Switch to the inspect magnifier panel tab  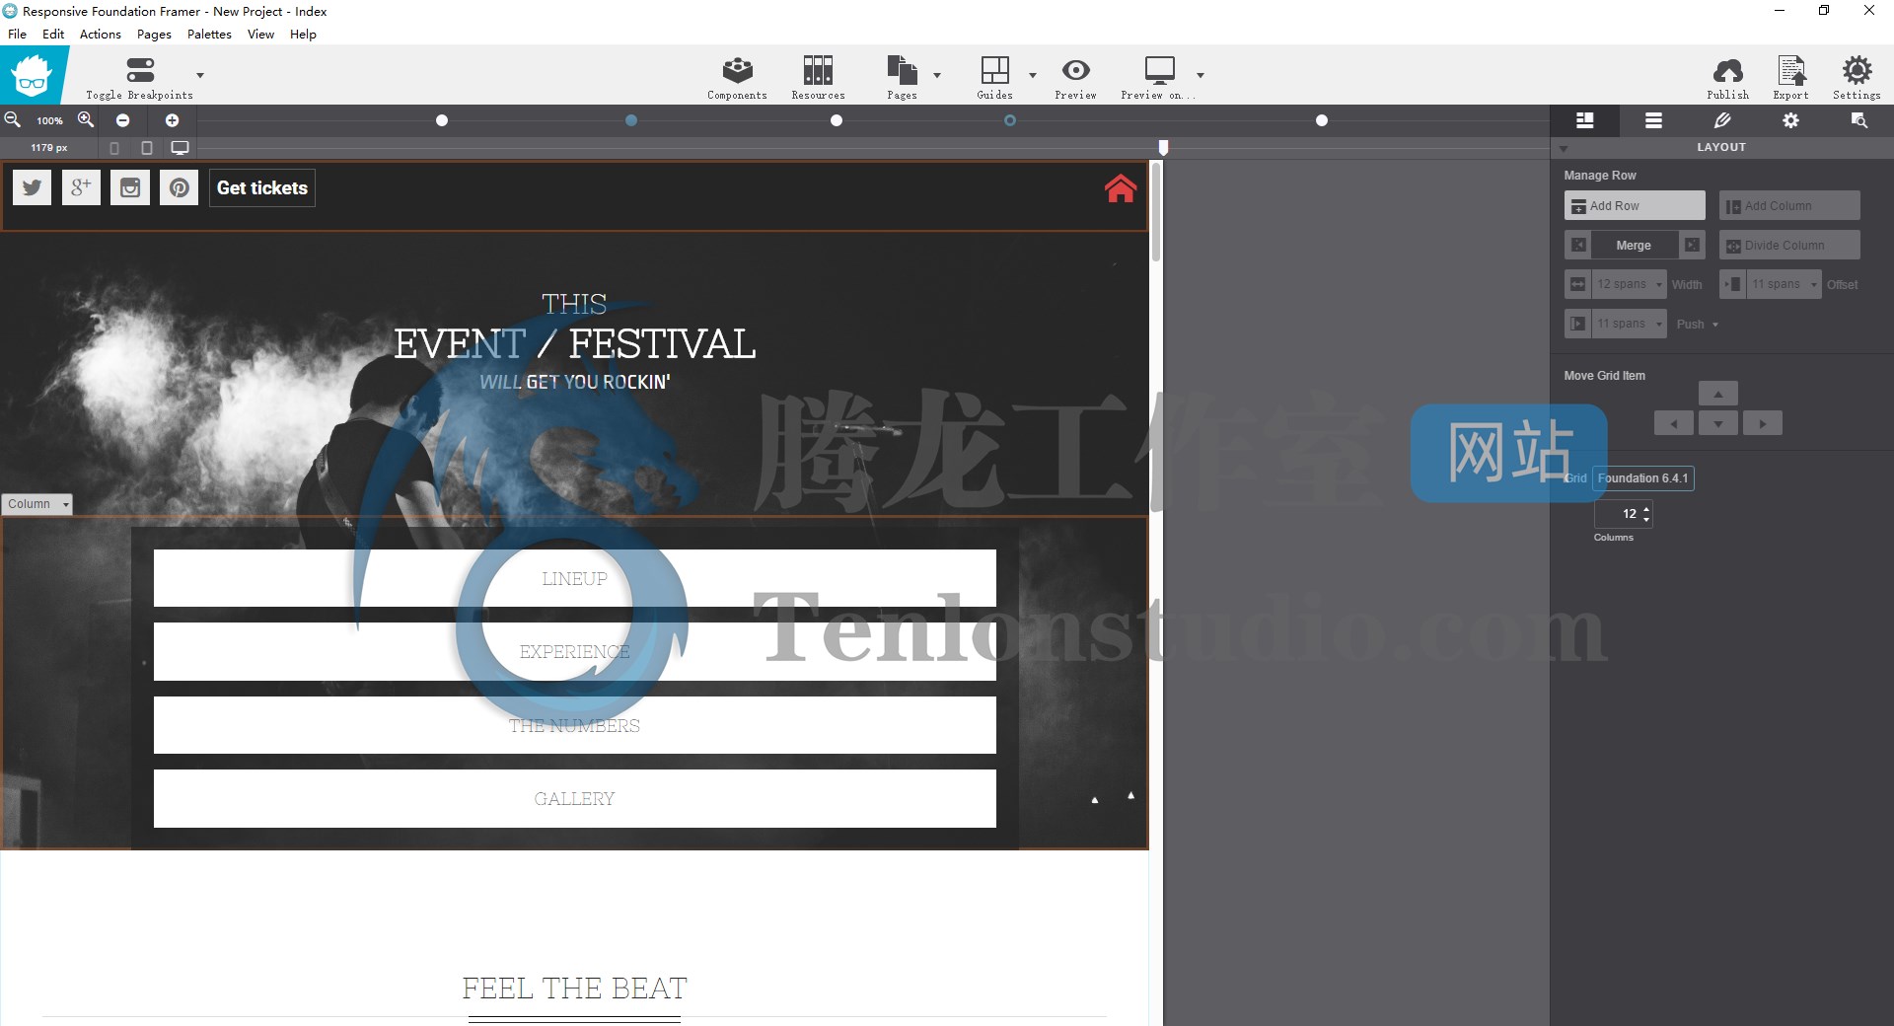click(x=1858, y=120)
